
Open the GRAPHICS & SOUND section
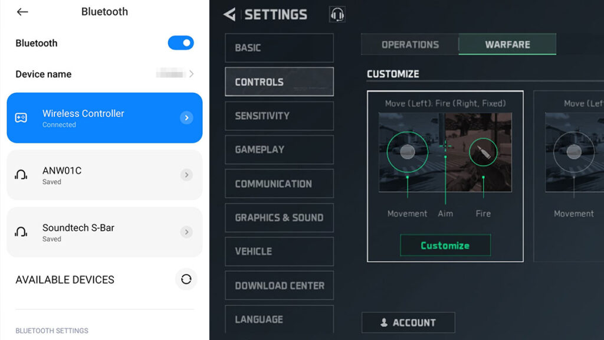pos(279,217)
